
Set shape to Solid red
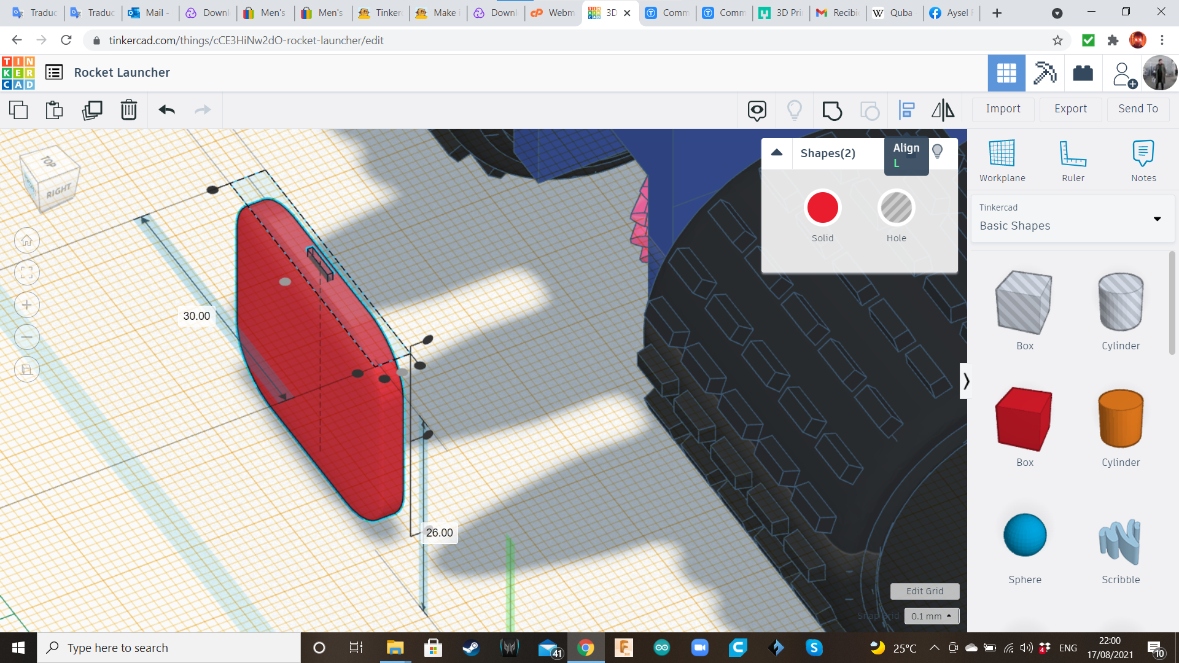tap(822, 209)
